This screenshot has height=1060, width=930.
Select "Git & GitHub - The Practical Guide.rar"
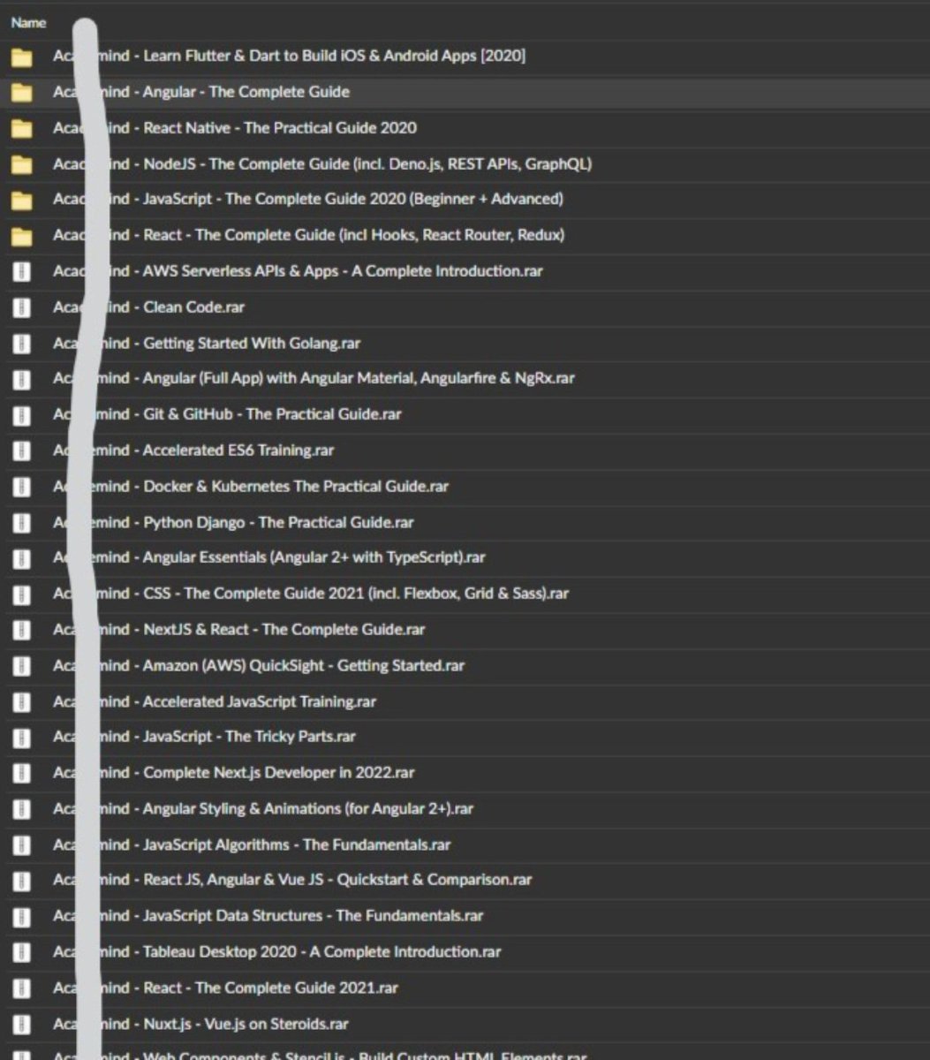click(272, 414)
